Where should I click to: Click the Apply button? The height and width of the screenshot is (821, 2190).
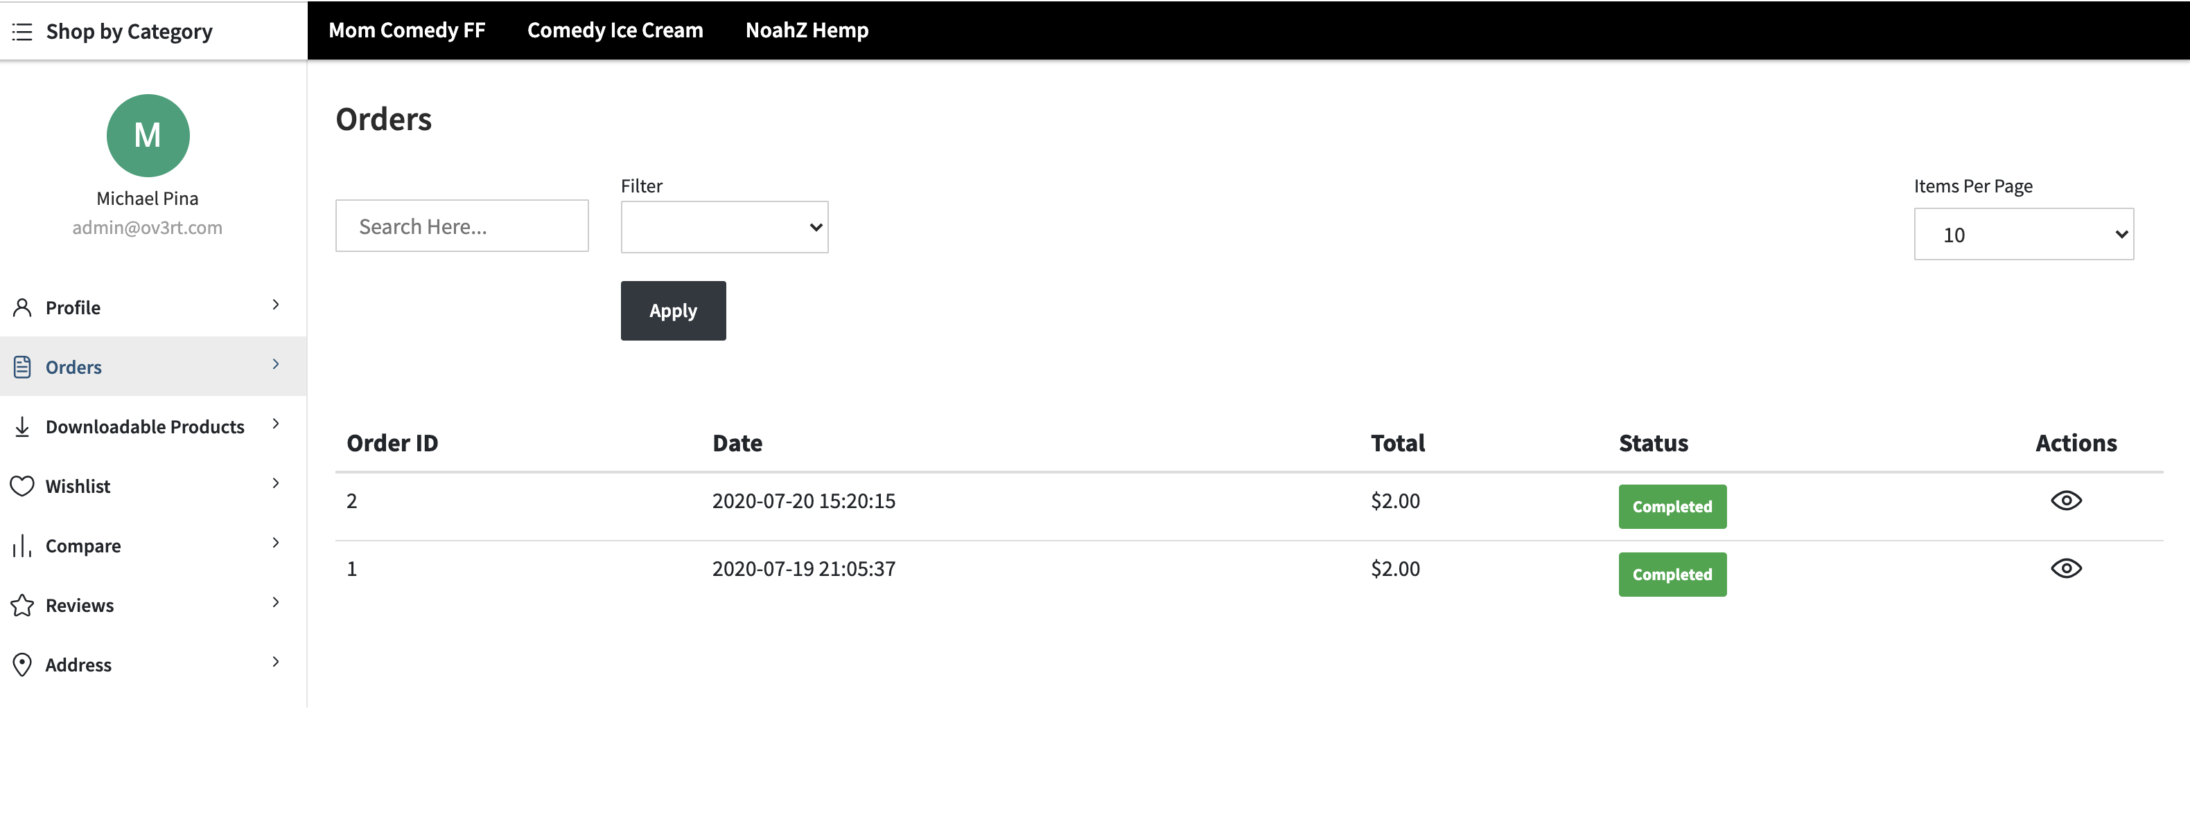coord(674,311)
